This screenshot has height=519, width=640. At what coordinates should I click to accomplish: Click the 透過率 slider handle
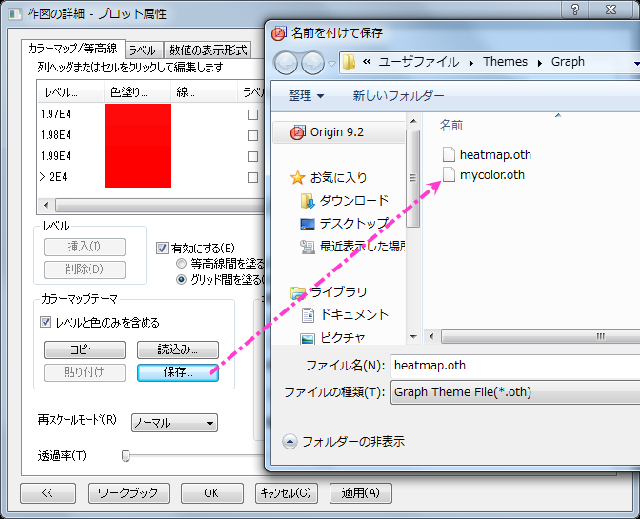[x=126, y=456]
